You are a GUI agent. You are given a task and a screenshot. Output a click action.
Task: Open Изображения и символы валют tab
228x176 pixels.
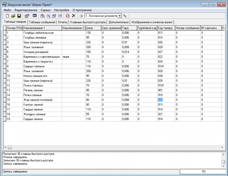pos(152,22)
